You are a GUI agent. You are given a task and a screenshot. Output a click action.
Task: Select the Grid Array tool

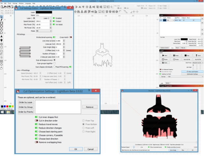[1, 61]
